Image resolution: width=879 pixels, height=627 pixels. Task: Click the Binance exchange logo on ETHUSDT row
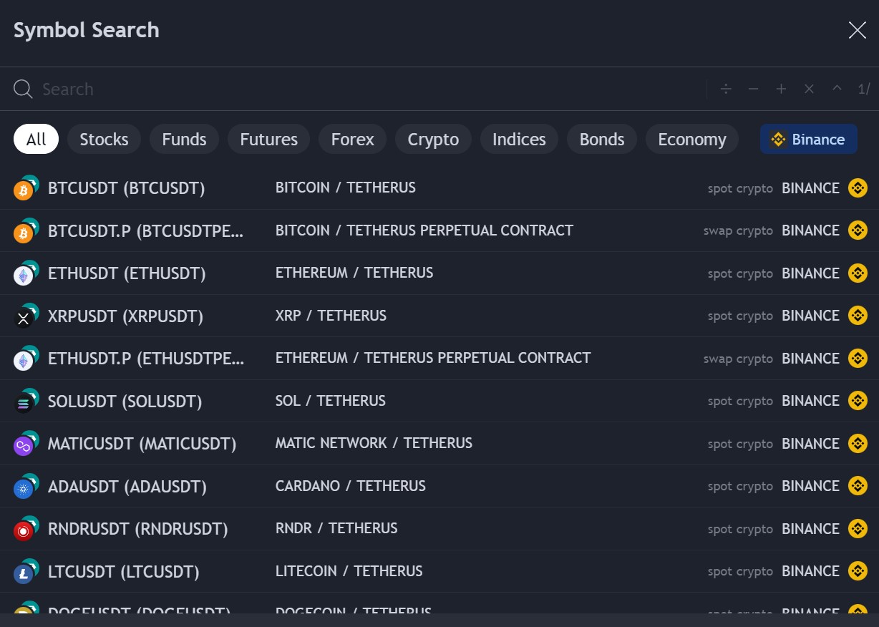(858, 273)
